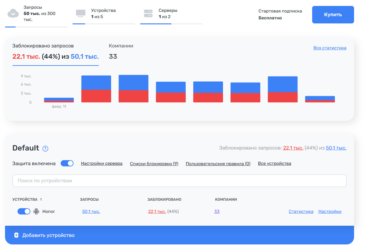Disable the Защита включена protection toggle
Image resolution: width=365 pixels, height=251 pixels.
pos(67,163)
